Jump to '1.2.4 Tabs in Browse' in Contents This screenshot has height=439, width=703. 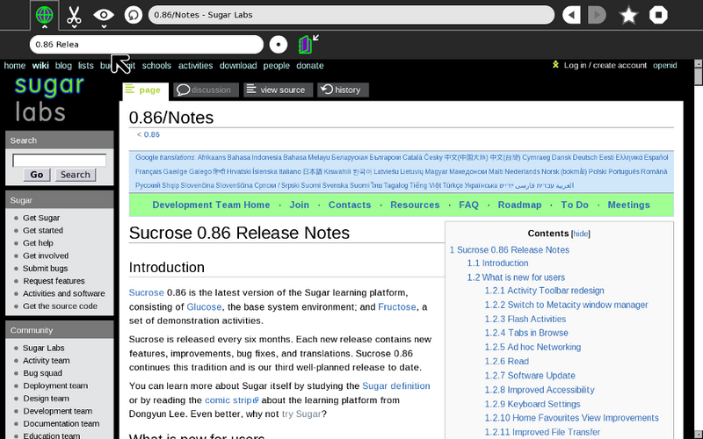[525, 333]
